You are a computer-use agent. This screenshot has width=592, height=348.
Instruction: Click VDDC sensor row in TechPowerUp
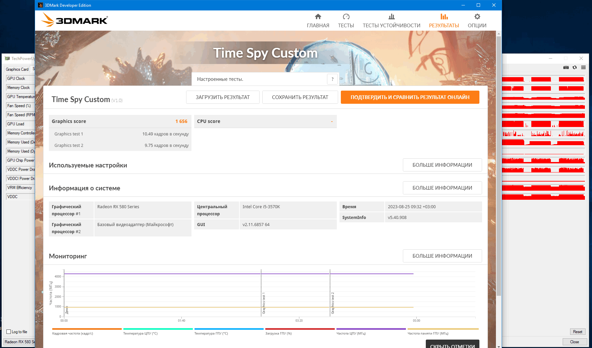click(x=20, y=197)
